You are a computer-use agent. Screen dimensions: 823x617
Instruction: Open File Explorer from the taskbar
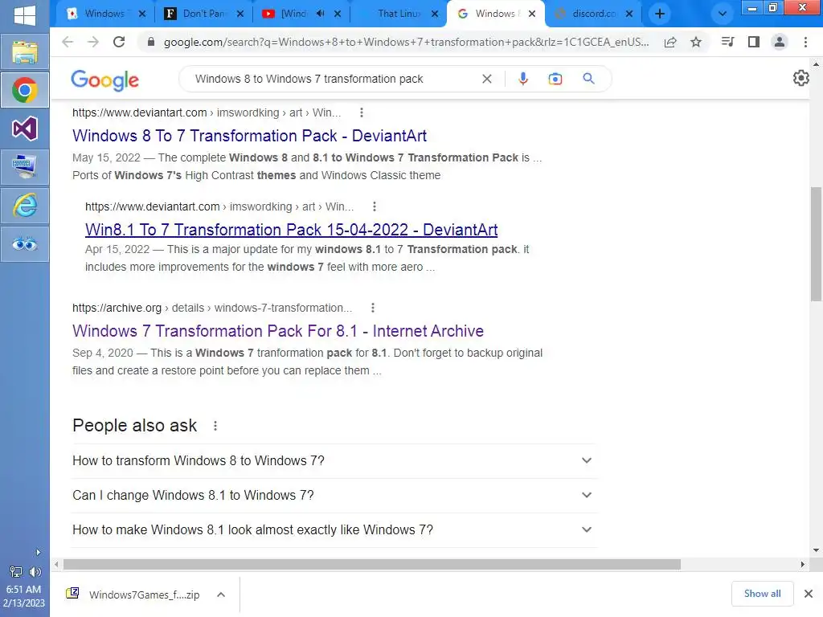(25, 52)
